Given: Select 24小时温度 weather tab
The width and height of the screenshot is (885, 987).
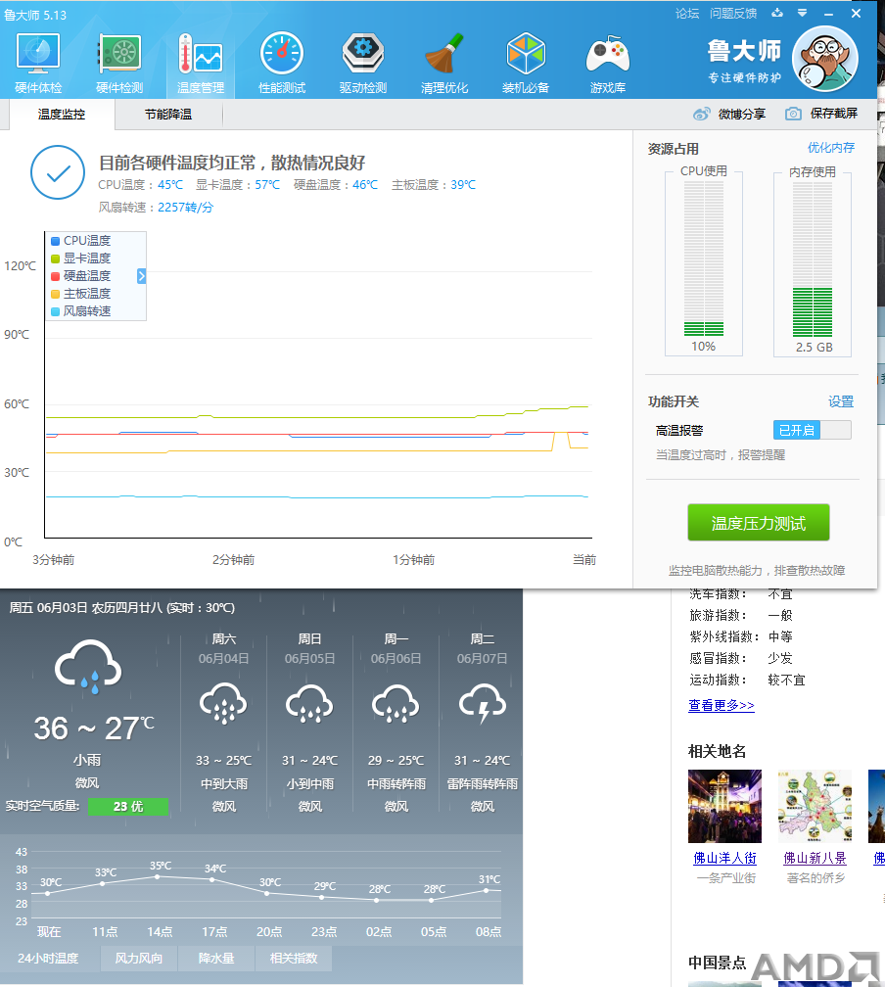Looking at the screenshot, I should point(49,958).
